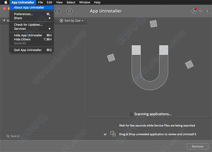Open the Apple menu
The width and height of the screenshot is (212, 152).
6,2
